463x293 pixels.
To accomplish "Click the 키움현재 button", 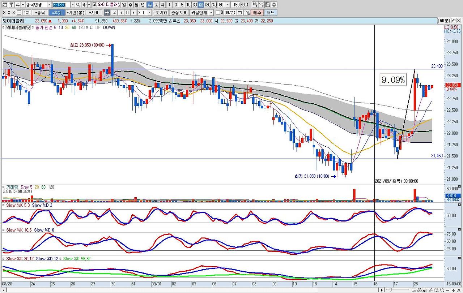I will point(199,13).
